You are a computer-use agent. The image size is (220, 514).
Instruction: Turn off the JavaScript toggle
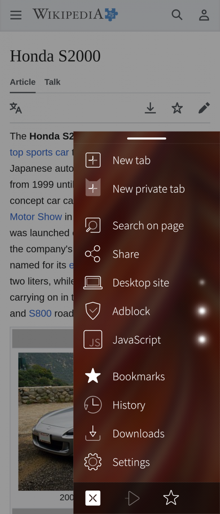(202, 340)
